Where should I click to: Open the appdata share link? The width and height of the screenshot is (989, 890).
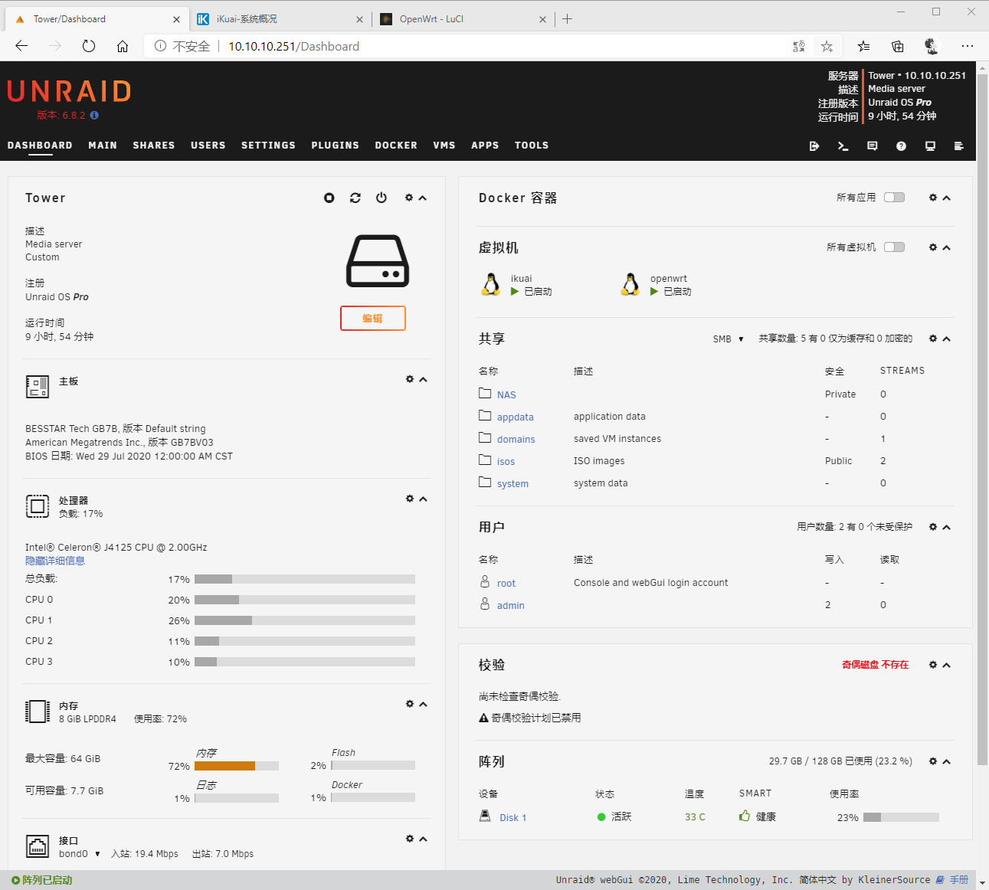516,417
